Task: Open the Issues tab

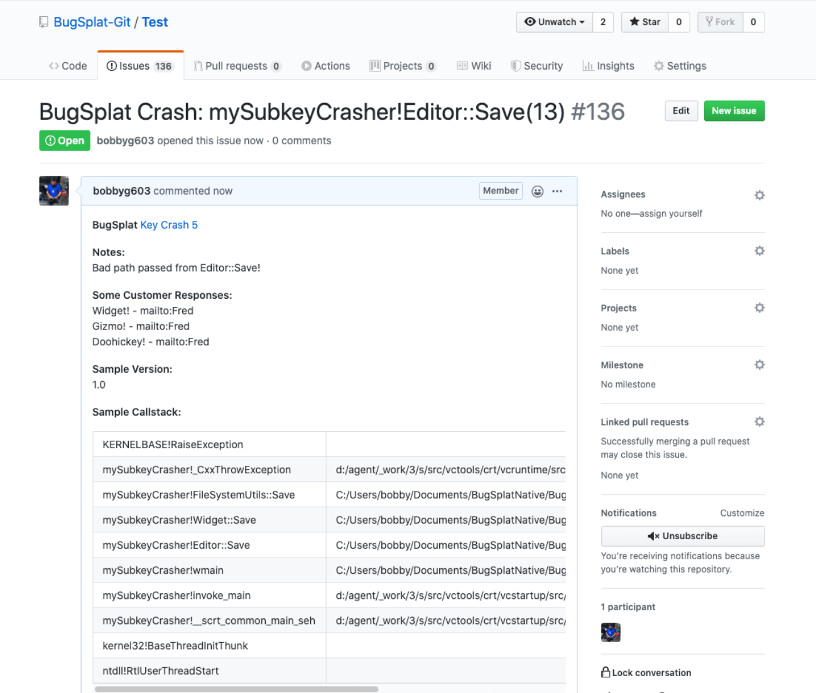Action: click(141, 66)
